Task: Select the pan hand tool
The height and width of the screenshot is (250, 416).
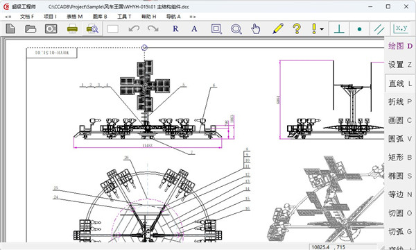Action: 255,28
